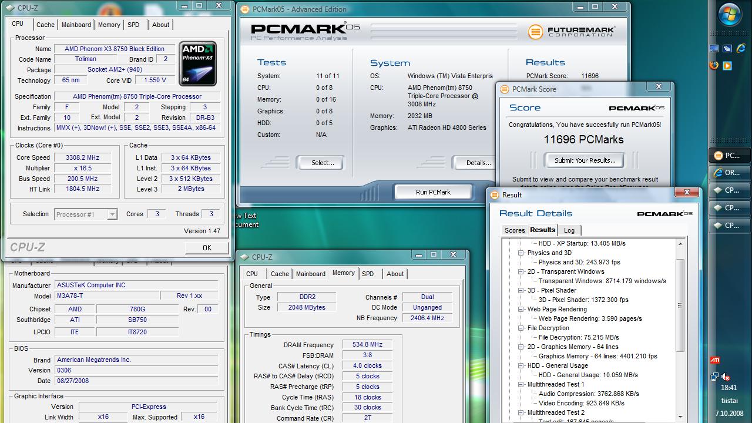Click the 11696 PCMarks score text
This screenshot has width=752, height=423.
tap(583, 140)
